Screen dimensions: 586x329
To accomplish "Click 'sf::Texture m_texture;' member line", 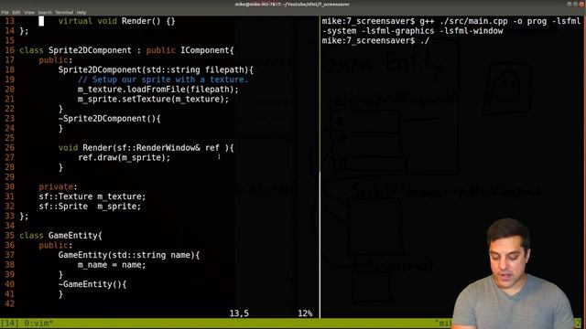I will pos(92,196).
